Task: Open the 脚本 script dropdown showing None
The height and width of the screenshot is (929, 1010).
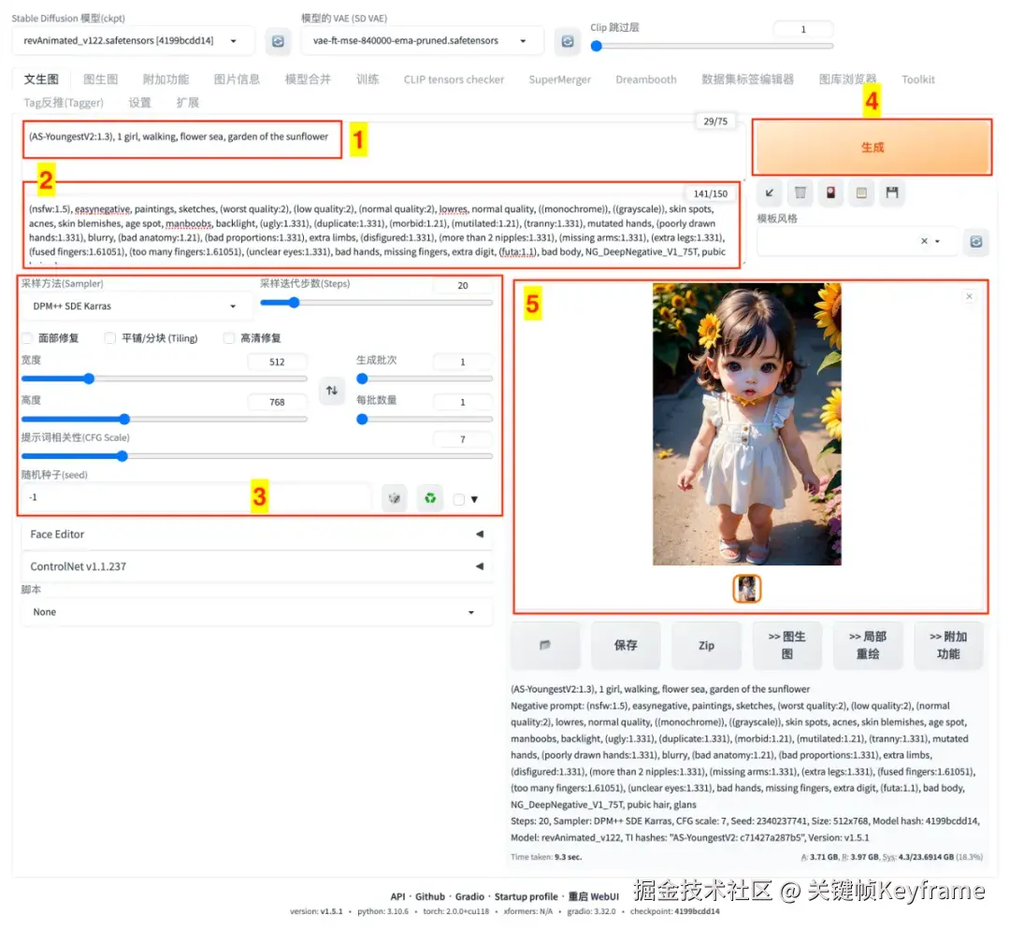Action: point(257,612)
